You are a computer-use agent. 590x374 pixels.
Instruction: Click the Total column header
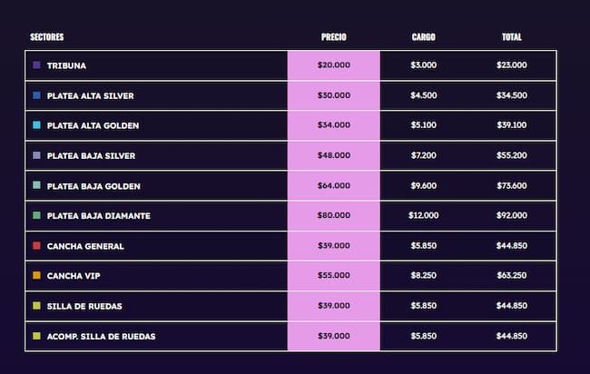[x=512, y=37]
